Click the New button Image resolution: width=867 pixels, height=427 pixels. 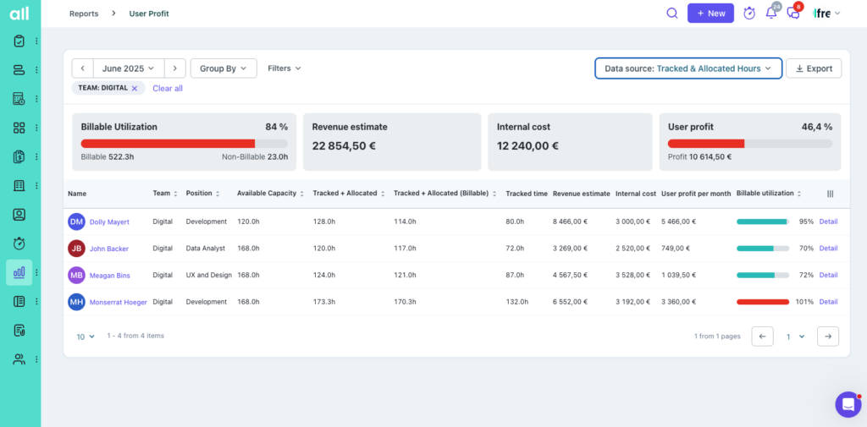[x=710, y=14]
